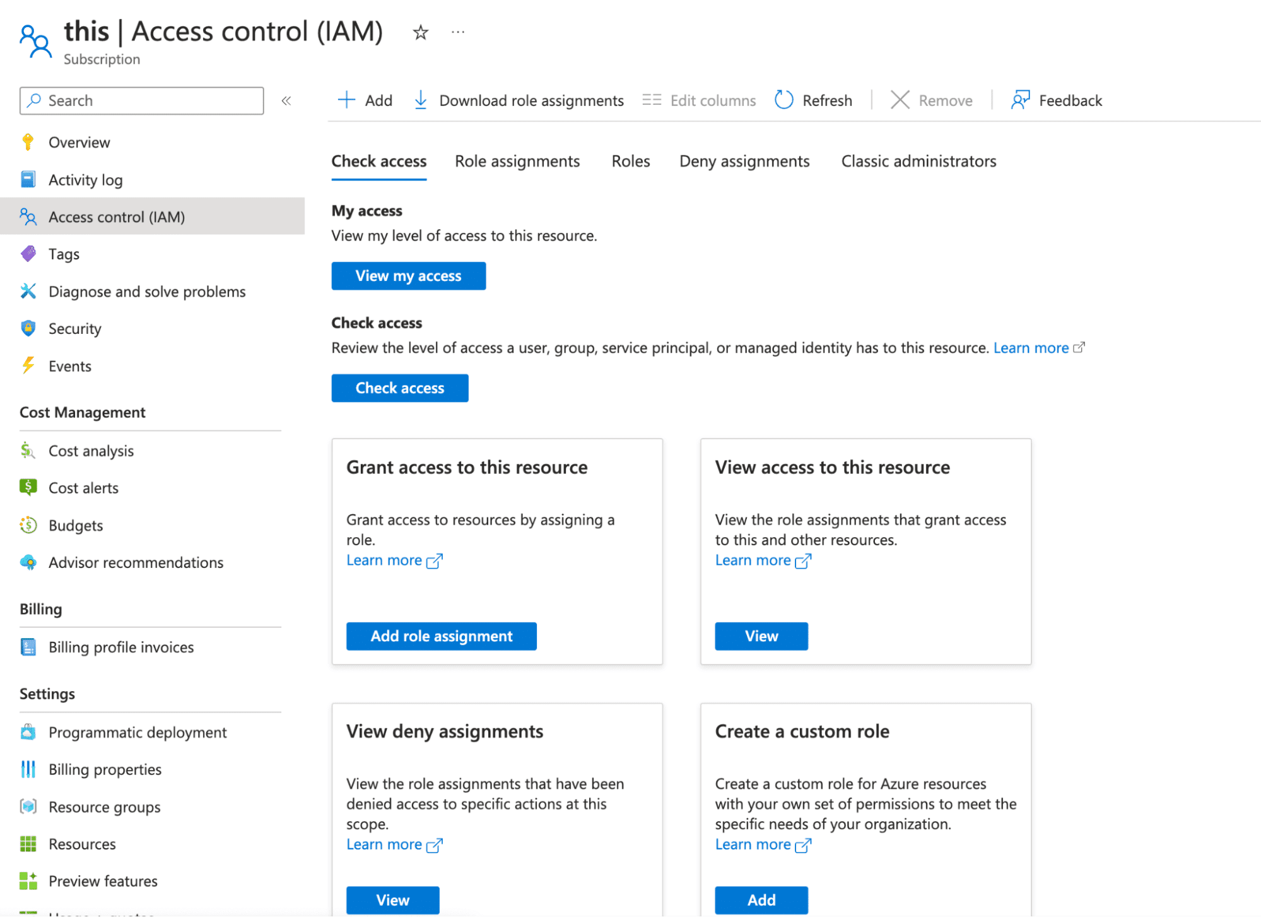1261x917 pixels.
Task: Collapse the sidebar using the double chevron
Action: pyautogui.click(x=286, y=101)
